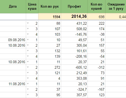126x98 pixels.
Task: Select profit cell -324,7
Action: click(x=74, y=89)
